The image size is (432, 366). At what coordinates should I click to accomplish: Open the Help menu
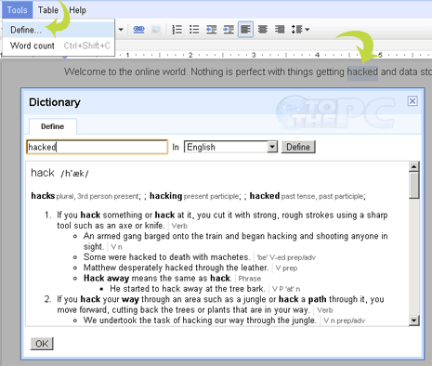tap(77, 10)
